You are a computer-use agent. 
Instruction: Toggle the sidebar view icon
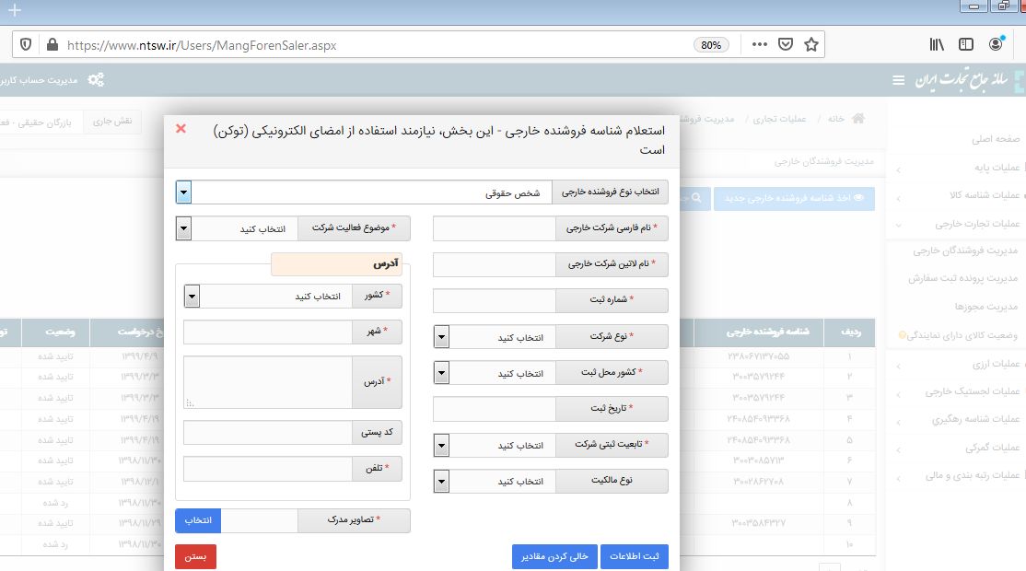(966, 44)
